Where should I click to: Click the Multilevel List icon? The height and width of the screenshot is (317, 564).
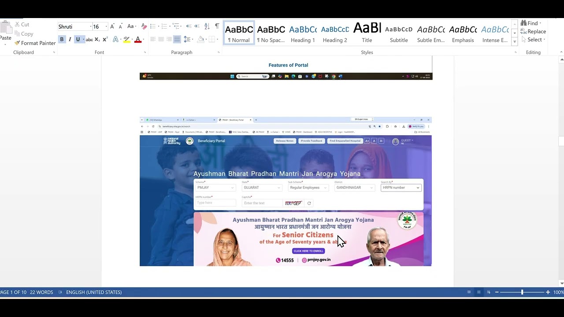pyautogui.click(x=176, y=26)
